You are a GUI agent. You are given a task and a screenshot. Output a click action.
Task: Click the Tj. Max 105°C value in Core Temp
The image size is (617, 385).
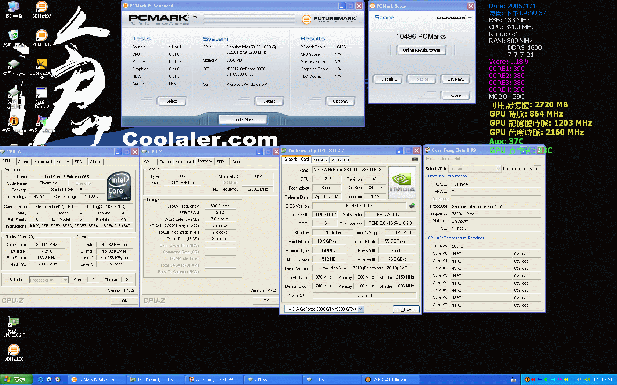tap(495, 246)
